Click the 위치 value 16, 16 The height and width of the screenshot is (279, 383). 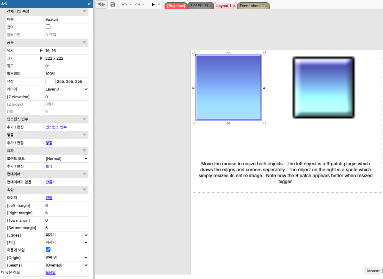[x=66, y=51]
